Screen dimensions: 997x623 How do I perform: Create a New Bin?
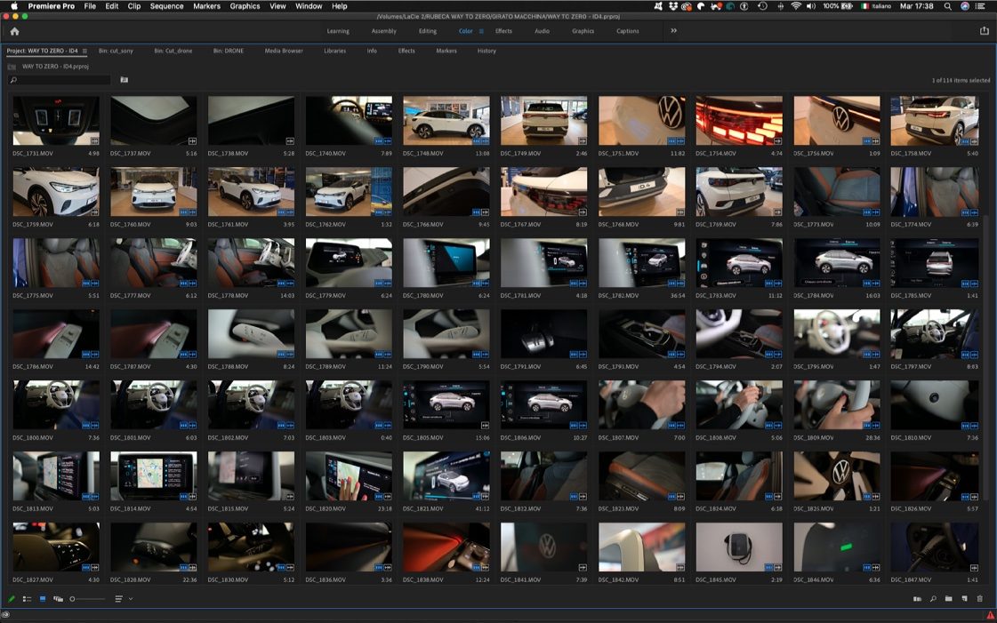point(949,599)
